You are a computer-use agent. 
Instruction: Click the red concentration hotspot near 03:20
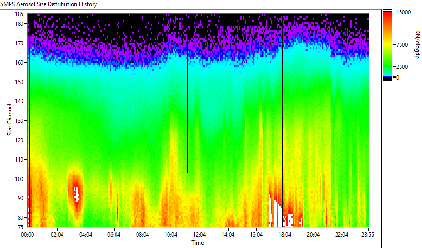click(76, 194)
